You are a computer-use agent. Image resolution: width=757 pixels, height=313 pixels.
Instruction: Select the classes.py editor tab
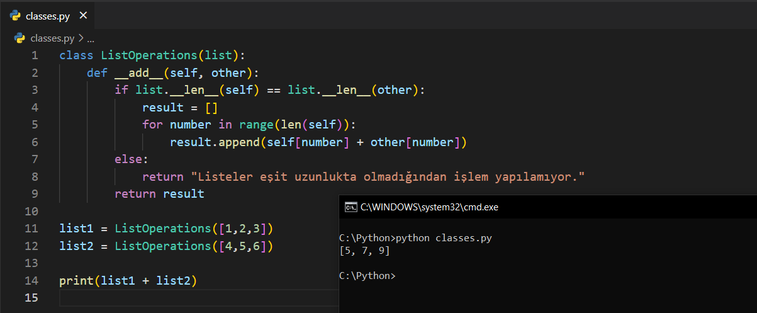pos(48,16)
